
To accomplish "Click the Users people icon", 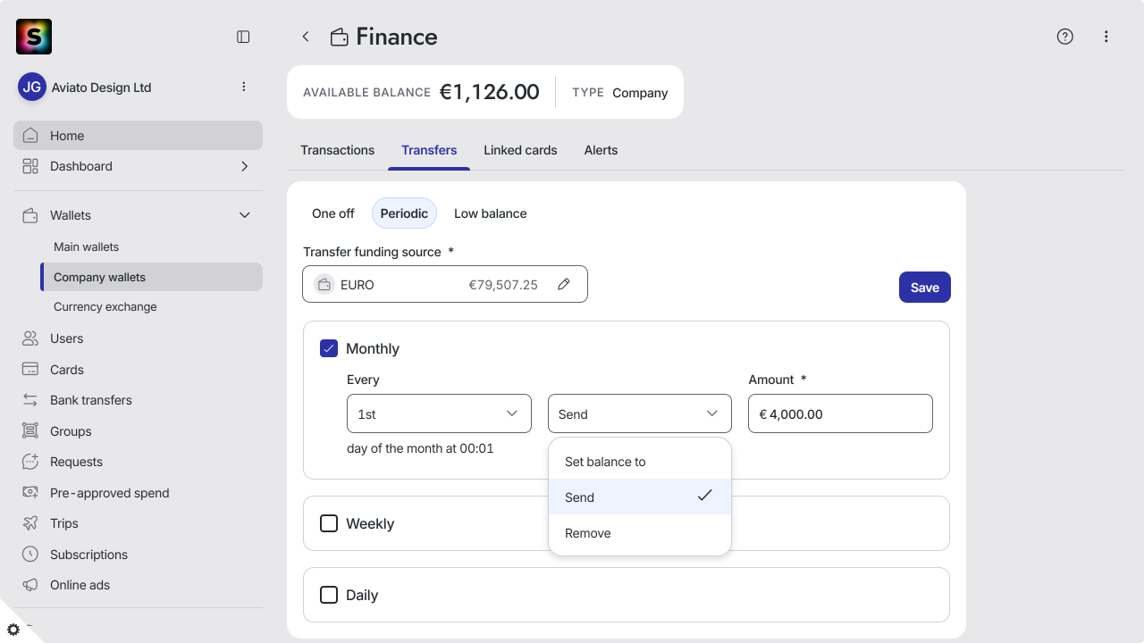I will tap(30, 338).
